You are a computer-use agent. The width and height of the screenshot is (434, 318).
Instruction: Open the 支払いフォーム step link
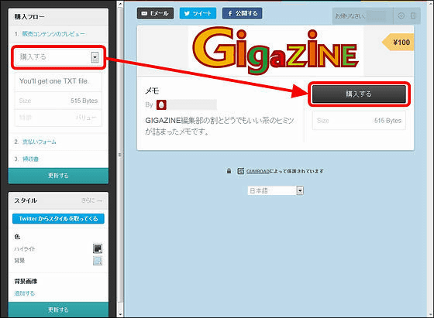(39, 142)
